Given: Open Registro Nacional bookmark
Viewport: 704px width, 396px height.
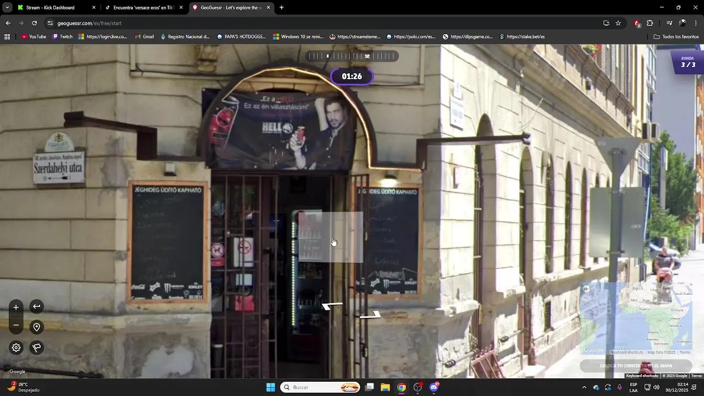Looking at the screenshot, I should [185, 37].
